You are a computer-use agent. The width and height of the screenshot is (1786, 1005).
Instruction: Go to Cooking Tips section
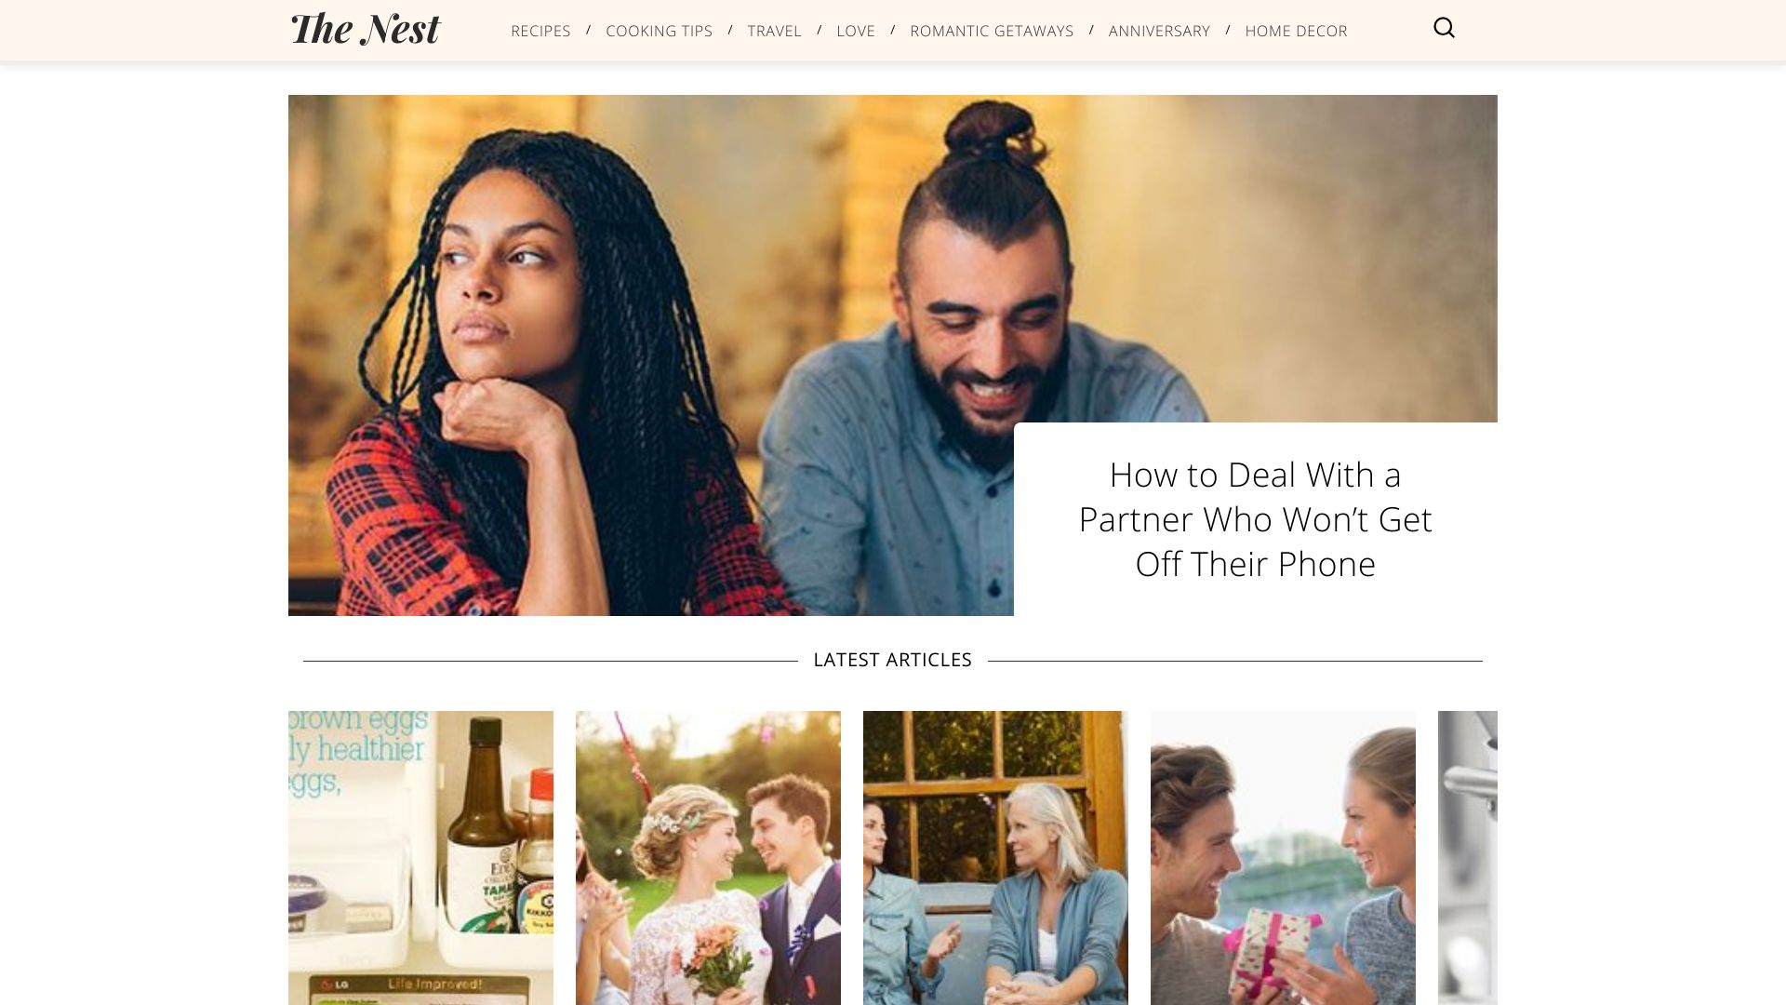[659, 31]
